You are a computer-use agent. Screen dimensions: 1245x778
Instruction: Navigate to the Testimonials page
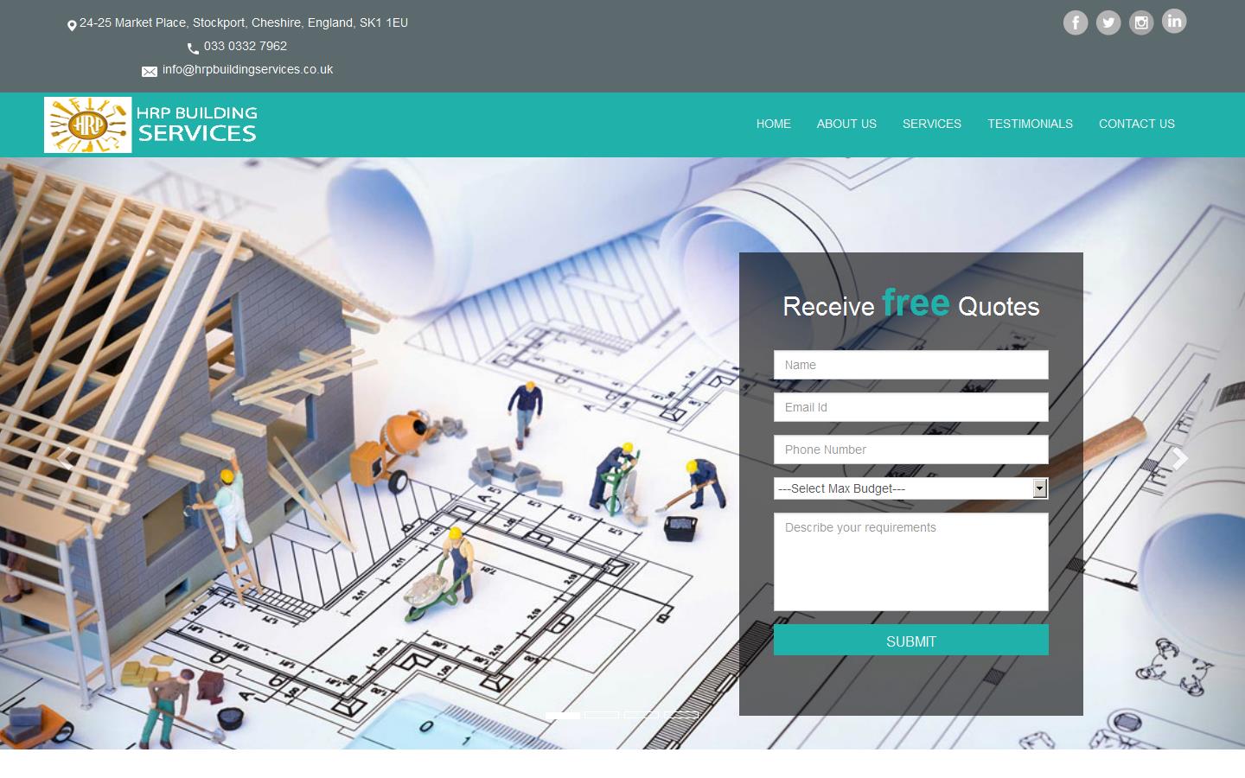point(1030,124)
